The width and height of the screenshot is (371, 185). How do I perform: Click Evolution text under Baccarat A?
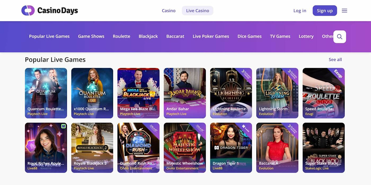pyautogui.click(x=266, y=168)
